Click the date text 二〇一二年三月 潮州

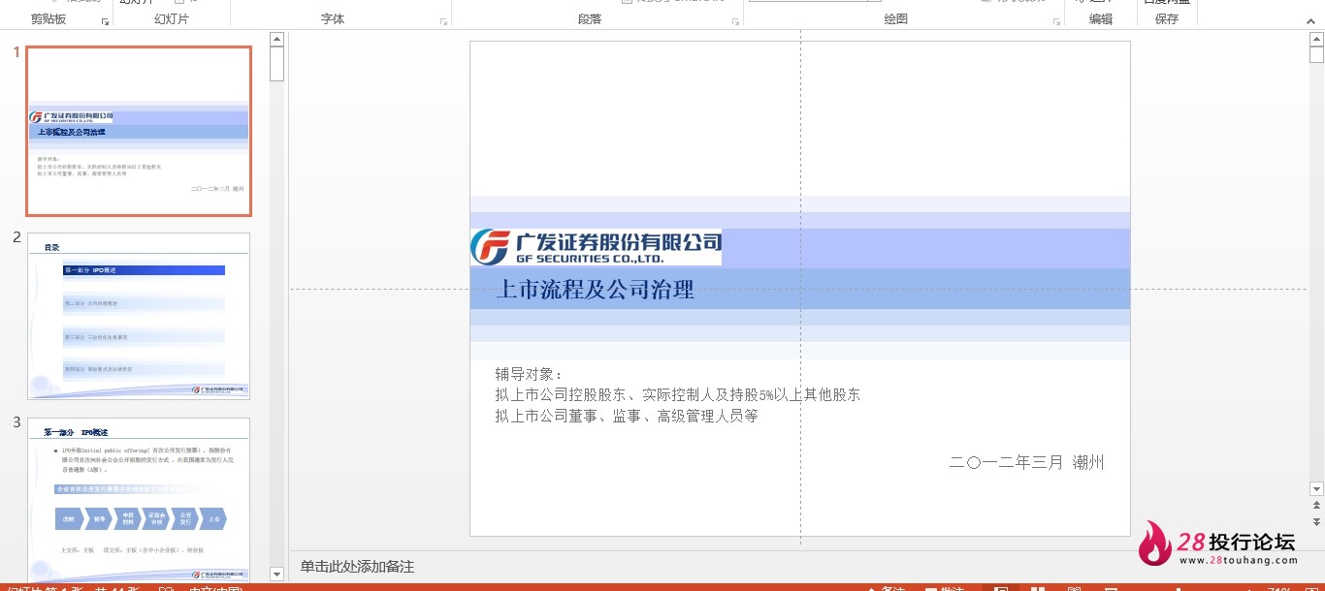pyautogui.click(x=1027, y=463)
